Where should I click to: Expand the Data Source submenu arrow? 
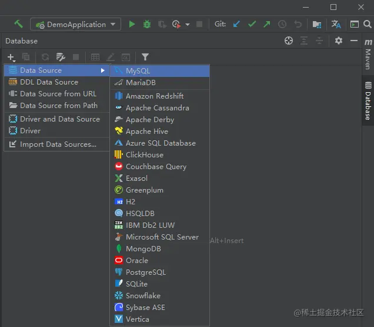click(x=102, y=70)
